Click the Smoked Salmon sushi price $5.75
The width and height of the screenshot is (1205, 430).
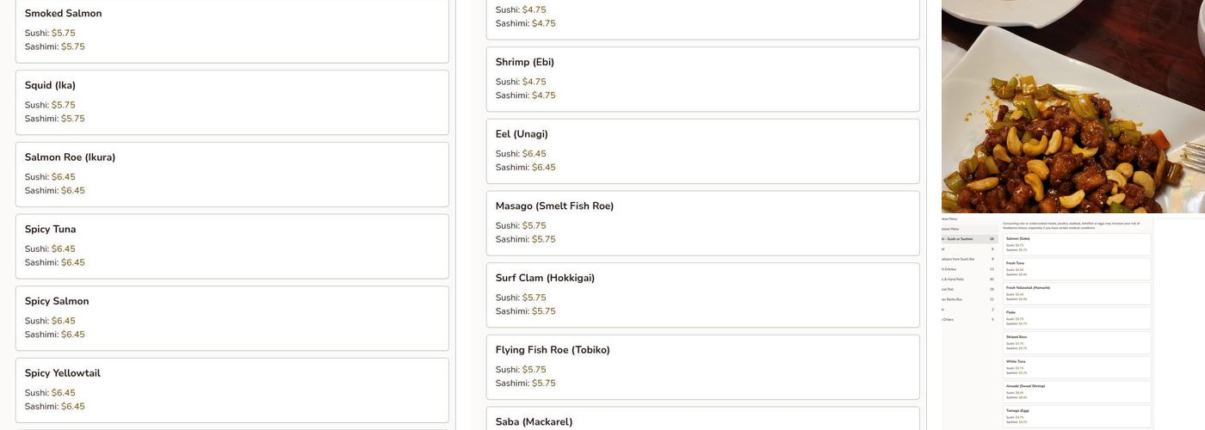point(63,34)
